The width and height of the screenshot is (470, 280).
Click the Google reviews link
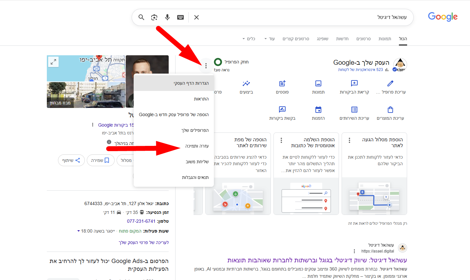(116, 125)
